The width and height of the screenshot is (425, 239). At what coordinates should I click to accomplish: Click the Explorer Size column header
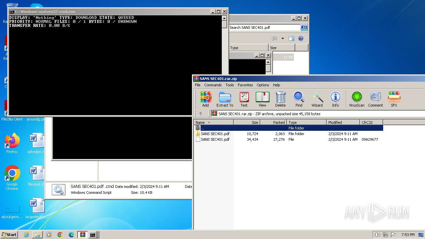(282, 48)
